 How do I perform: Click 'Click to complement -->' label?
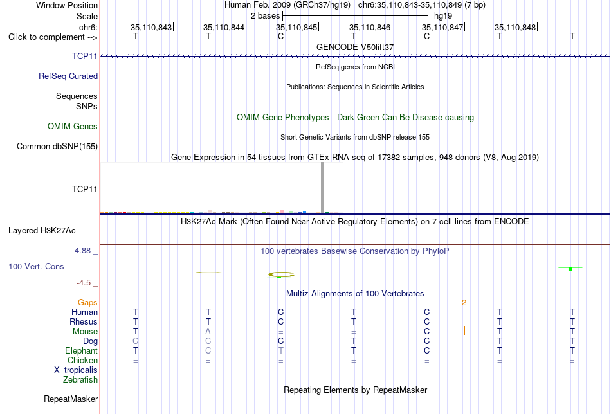click(x=53, y=37)
